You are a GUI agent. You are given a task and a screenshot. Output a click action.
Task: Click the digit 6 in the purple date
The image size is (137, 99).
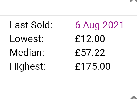(78, 25)
